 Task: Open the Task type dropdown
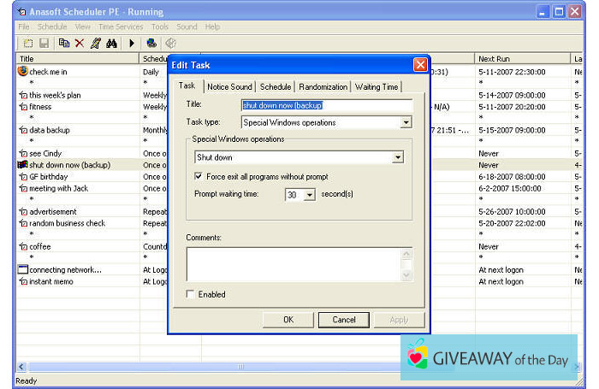[x=406, y=123]
